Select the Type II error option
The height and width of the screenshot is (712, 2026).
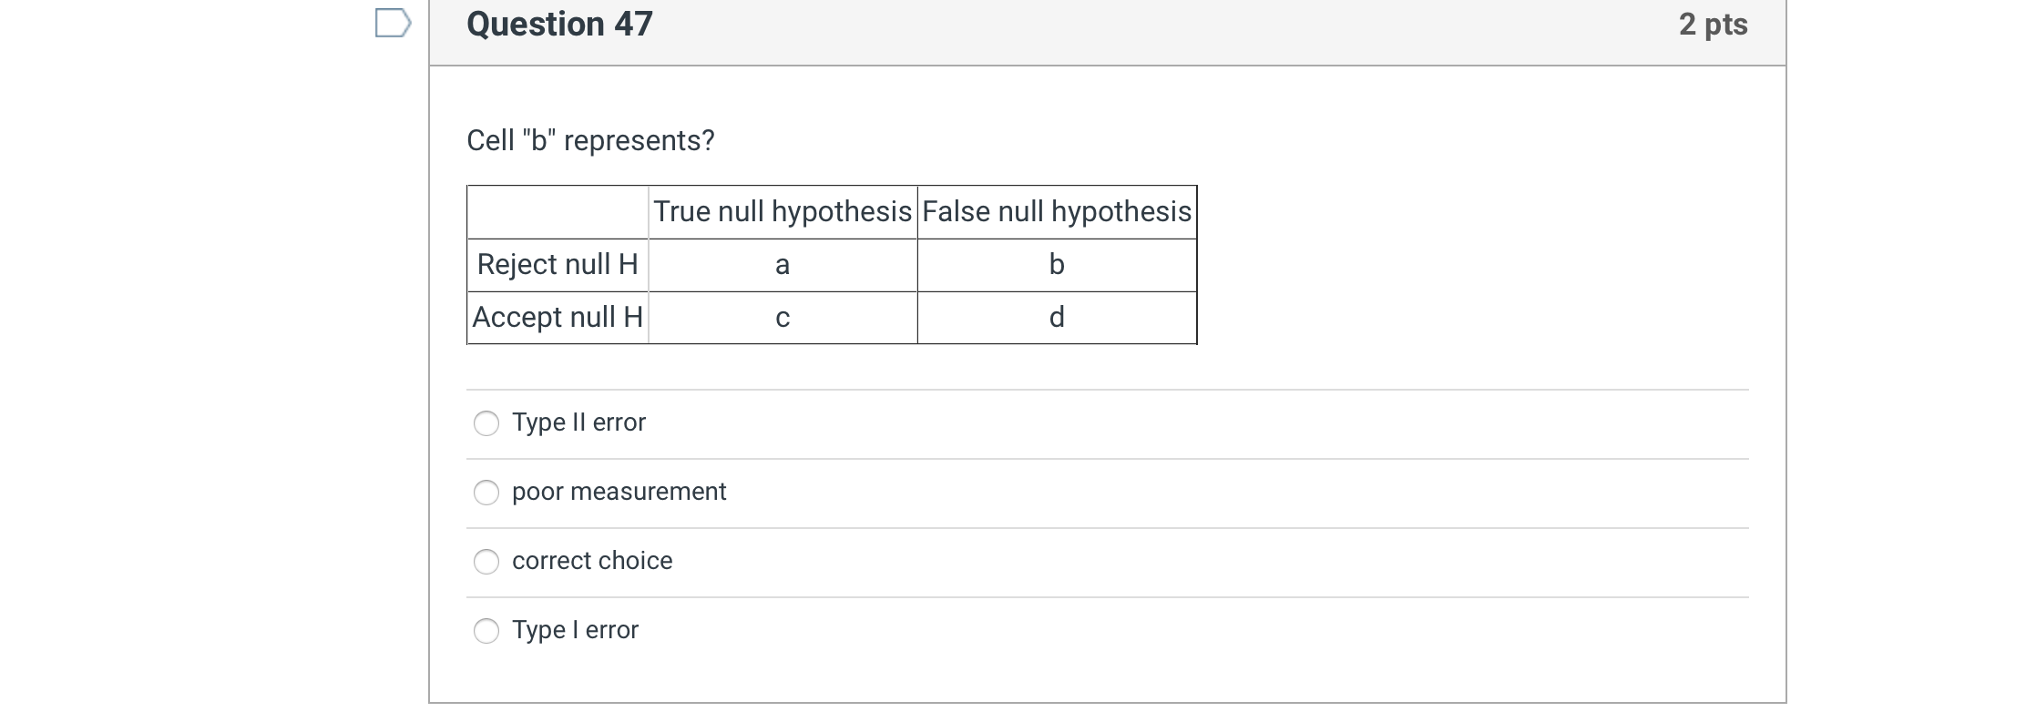487,423
